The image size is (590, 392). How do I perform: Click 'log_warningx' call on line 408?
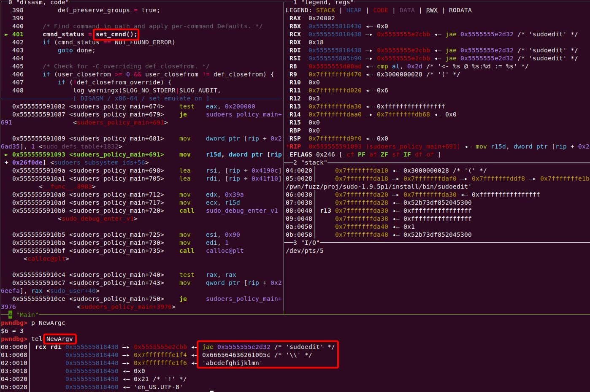pyautogui.click(x=96, y=90)
